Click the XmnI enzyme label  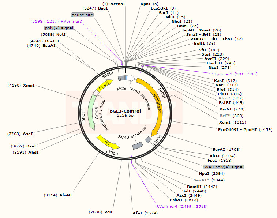(x=29, y=85)
